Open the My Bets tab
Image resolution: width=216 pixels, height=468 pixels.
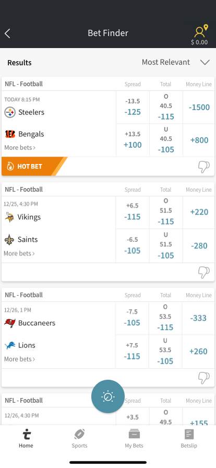(x=134, y=438)
